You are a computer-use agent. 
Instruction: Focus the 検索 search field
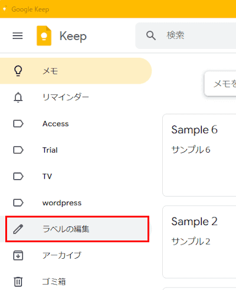[186, 35]
